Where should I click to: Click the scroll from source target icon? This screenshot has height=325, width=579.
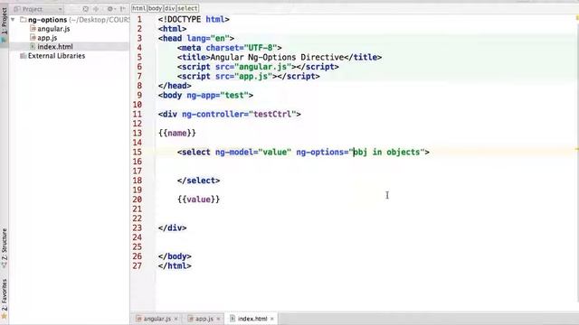[85, 9]
